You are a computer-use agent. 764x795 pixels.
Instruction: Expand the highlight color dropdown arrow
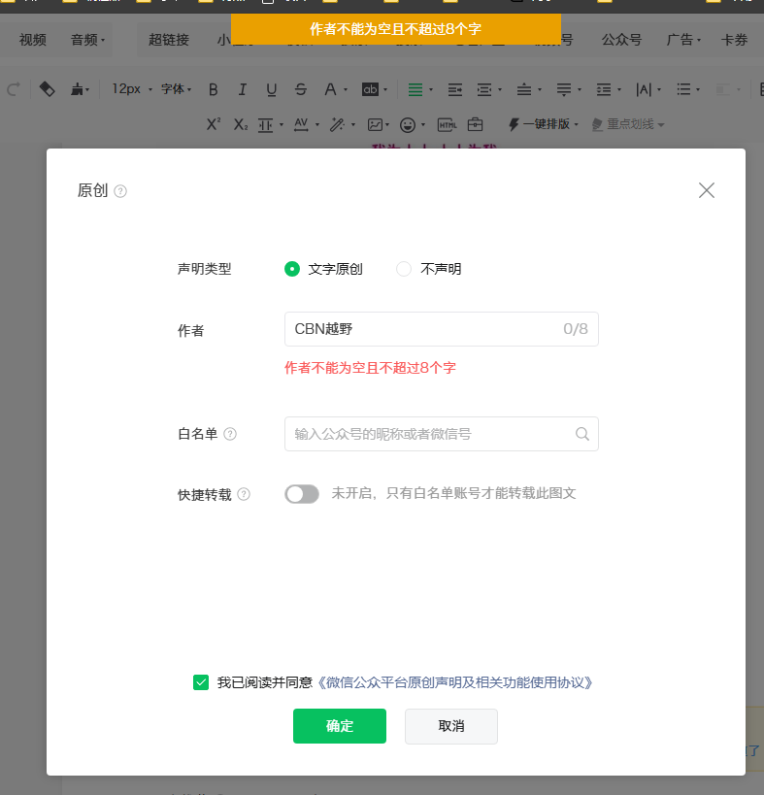(385, 90)
